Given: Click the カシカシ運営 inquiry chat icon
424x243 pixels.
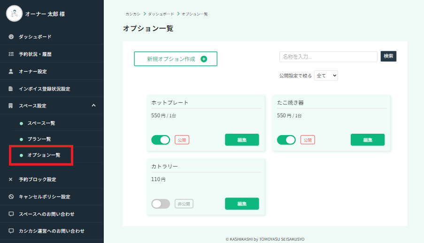Looking at the screenshot, I should click(x=11, y=231).
